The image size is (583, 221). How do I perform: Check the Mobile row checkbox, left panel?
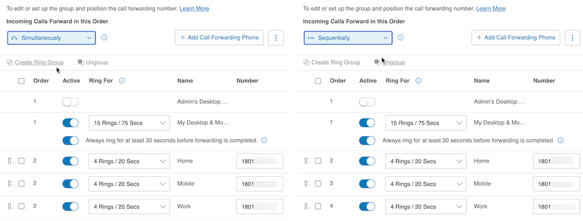tap(22, 184)
